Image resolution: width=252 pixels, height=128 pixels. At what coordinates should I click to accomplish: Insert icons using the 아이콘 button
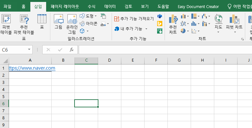coord(88,24)
